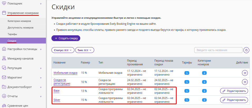Viewport: 252px width, 108px height.
Task: Open action menu for Скидка за регистрацию row
Action: coord(245,82)
